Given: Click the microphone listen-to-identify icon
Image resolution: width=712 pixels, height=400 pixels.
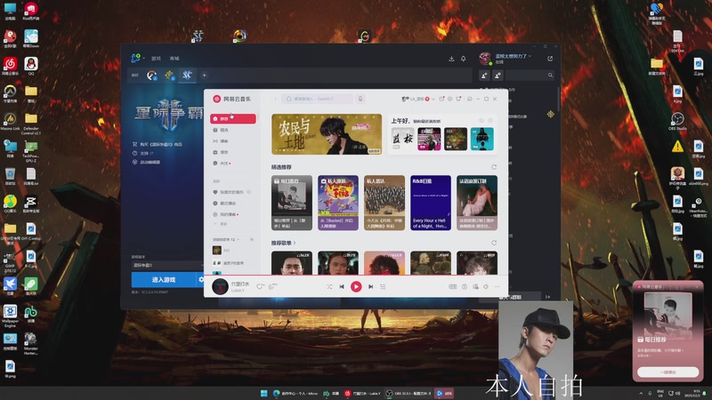Looking at the screenshot, I should point(360,99).
